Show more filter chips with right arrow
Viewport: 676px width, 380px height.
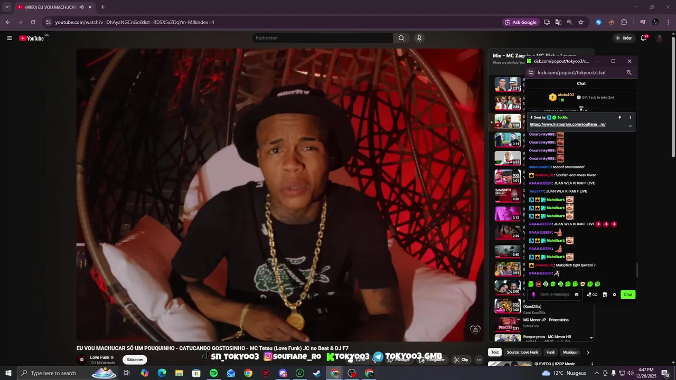tap(588, 352)
